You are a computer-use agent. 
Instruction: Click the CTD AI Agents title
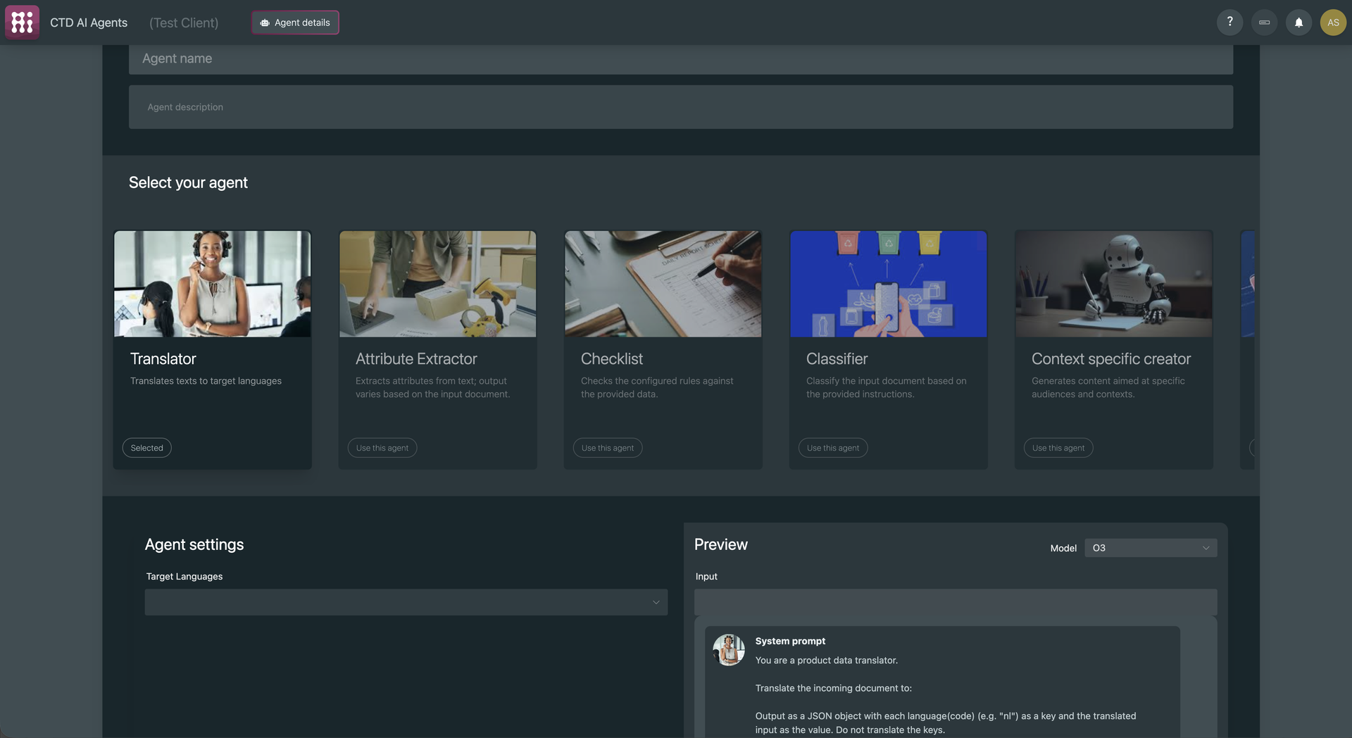pos(89,23)
